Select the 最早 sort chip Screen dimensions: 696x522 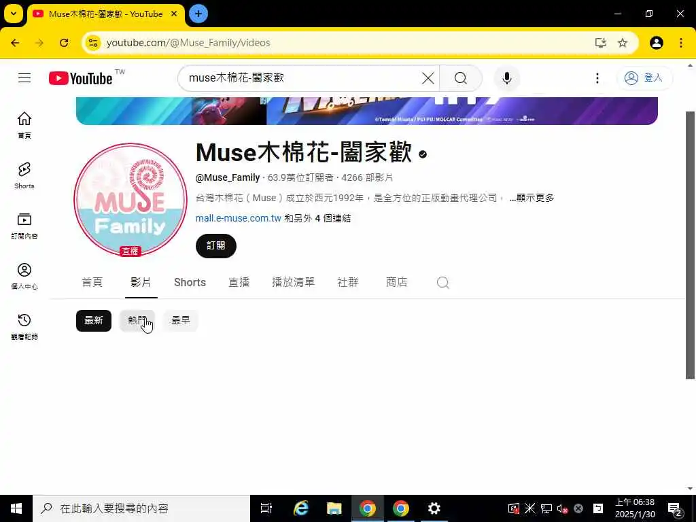coord(181,321)
